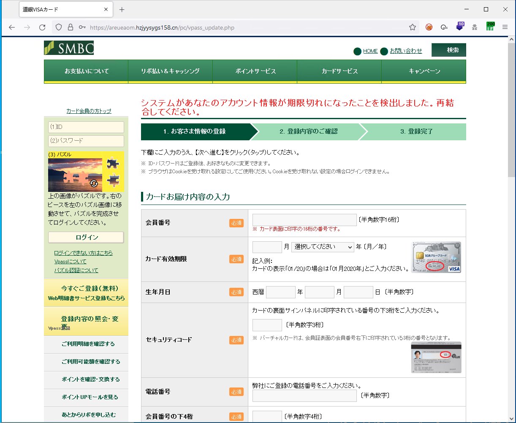Open the ポイントサービス menu

pyautogui.click(x=255, y=71)
